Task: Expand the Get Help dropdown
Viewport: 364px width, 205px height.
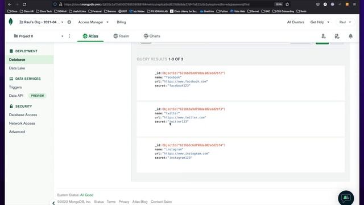Action: coord(320,22)
